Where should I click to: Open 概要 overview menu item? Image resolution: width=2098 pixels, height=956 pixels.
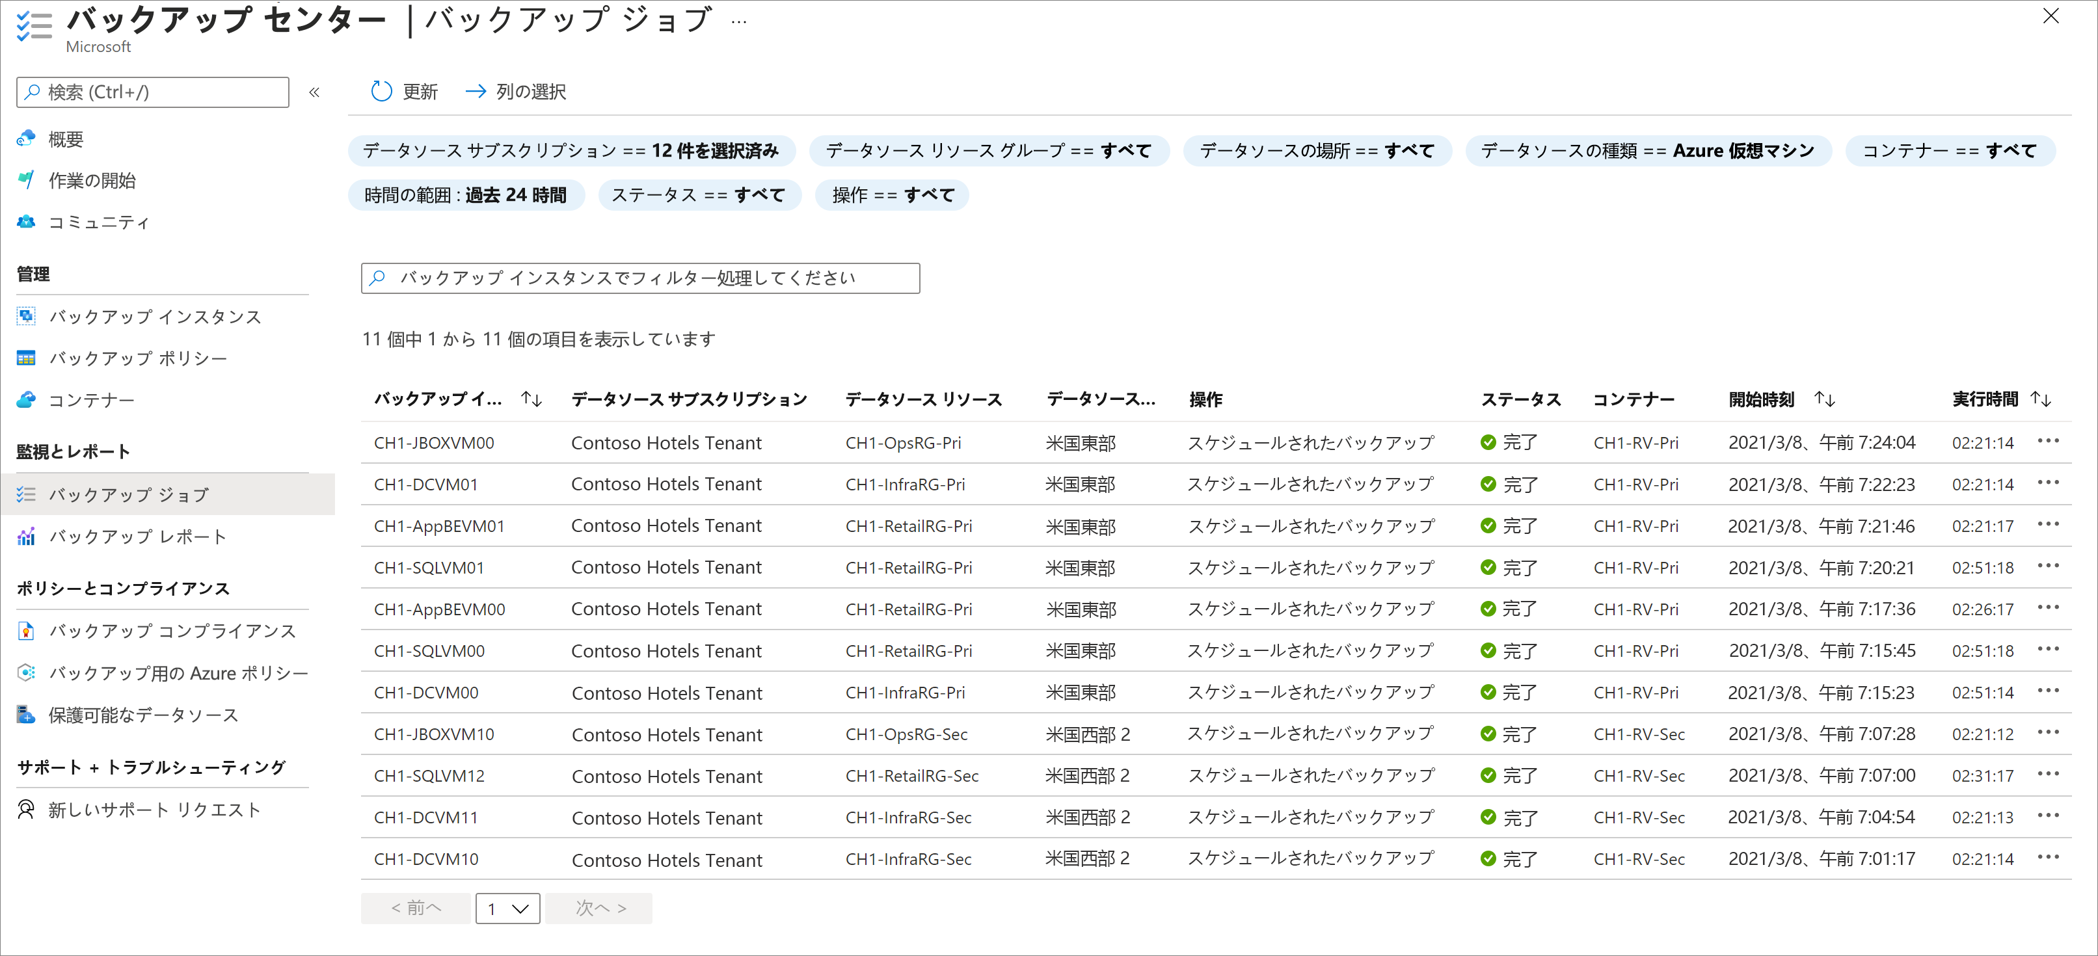(x=65, y=139)
